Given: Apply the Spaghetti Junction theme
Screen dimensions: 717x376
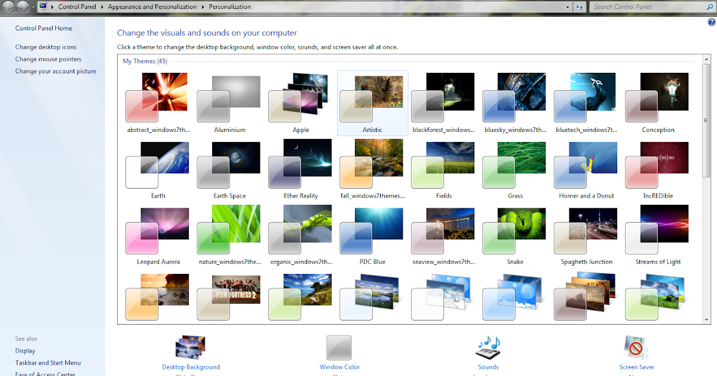Looking at the screenshot, I should (586, 236).
